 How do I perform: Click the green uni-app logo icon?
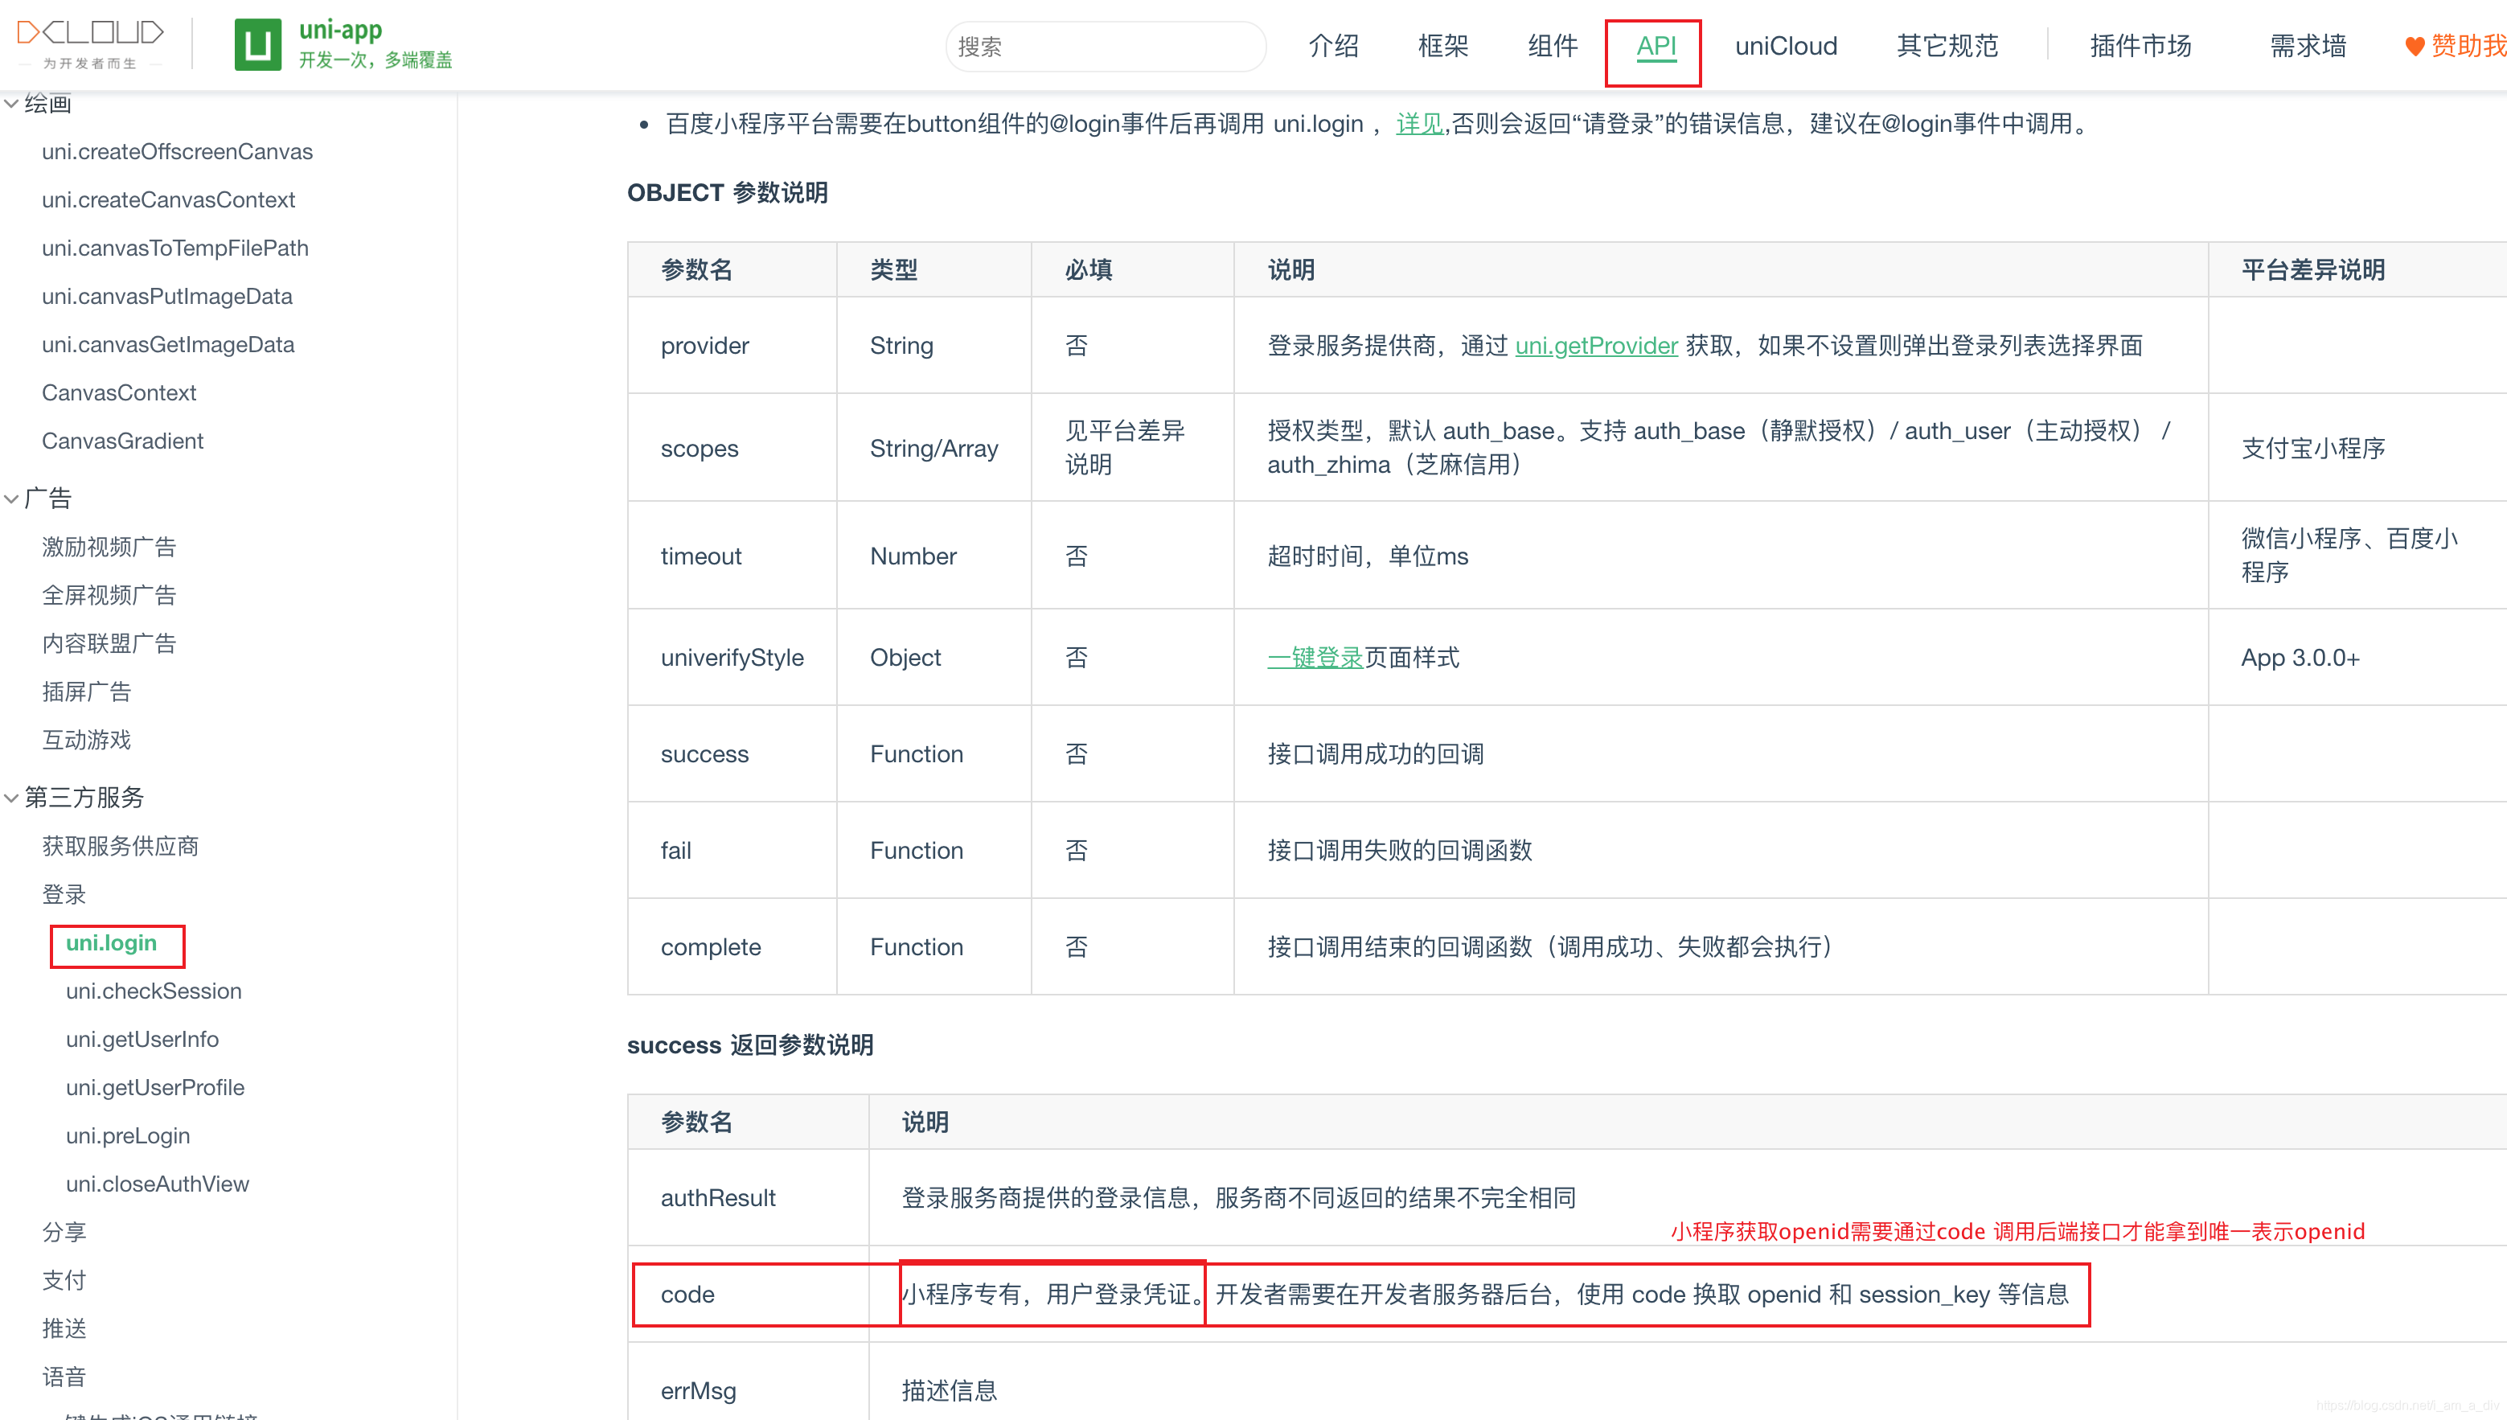[257, 45]
